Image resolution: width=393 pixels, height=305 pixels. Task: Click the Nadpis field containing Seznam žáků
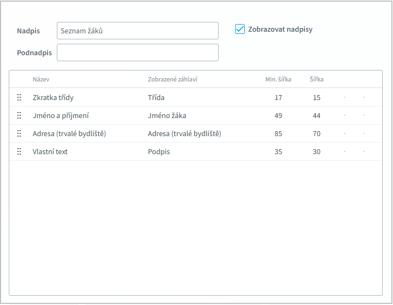point(137,31)
